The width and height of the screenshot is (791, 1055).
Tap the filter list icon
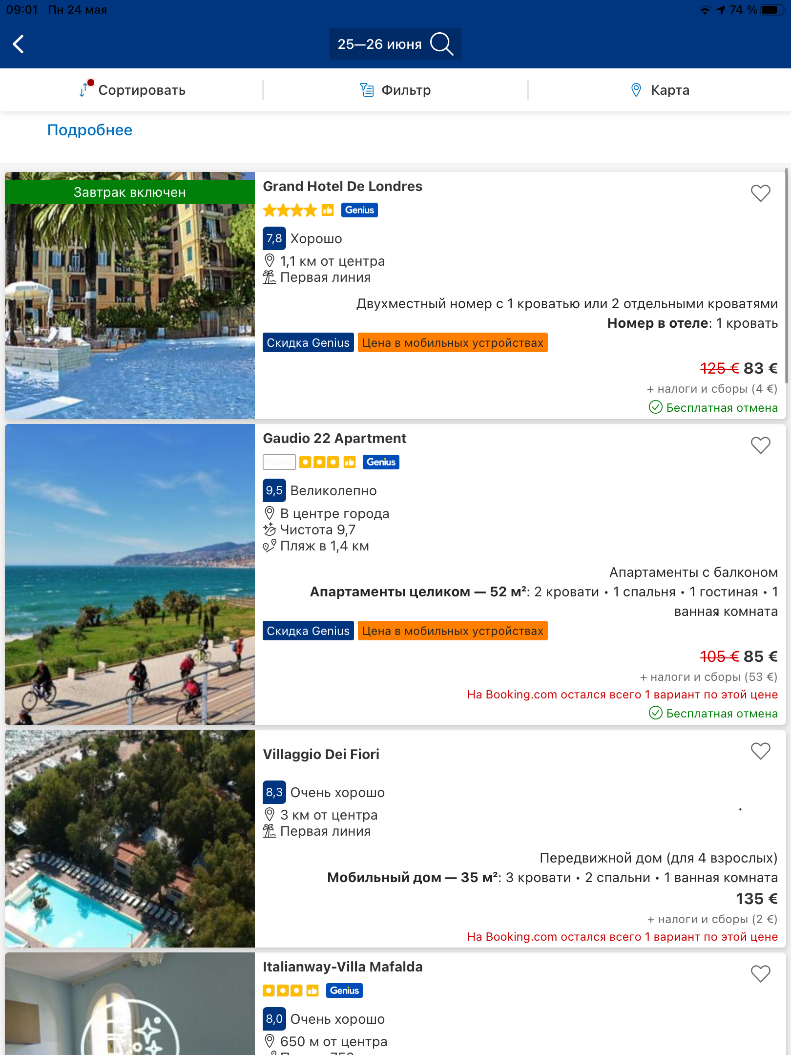[x=367, y=90]
